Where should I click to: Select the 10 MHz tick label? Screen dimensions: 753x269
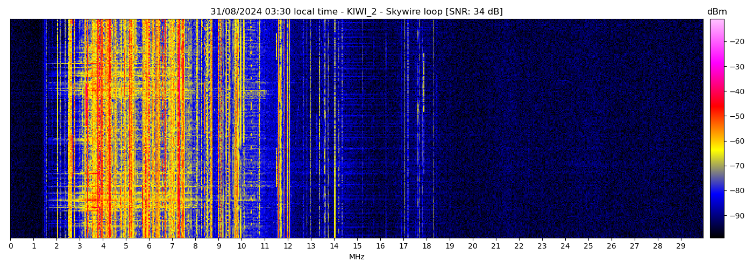pos(241,246)
